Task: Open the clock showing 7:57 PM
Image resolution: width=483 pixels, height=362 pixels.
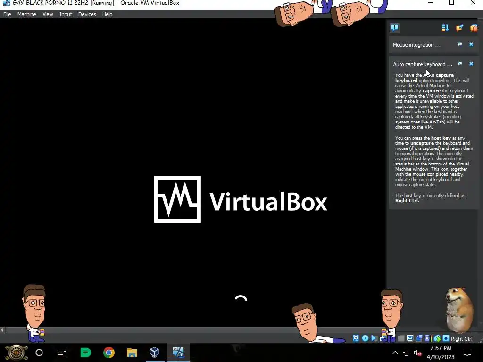Action: coord(441,353)
